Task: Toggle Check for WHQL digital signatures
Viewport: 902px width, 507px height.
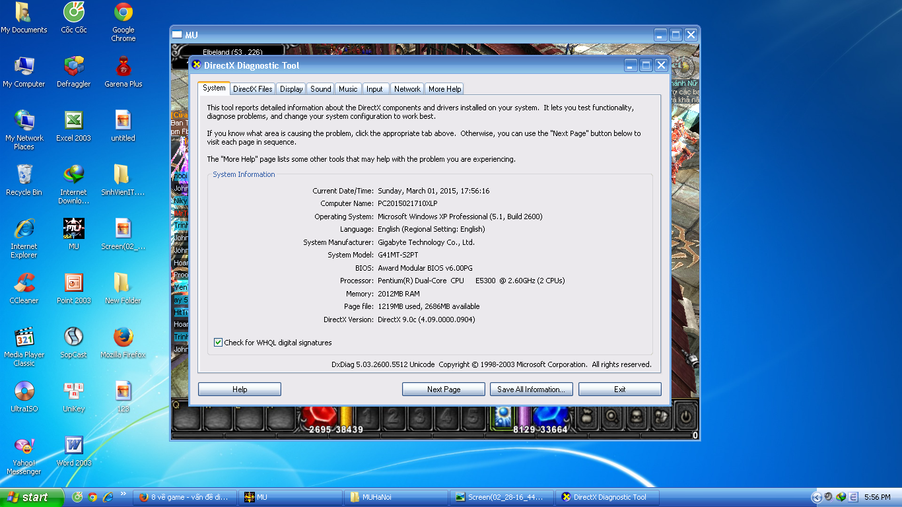Action: (218, 343)
